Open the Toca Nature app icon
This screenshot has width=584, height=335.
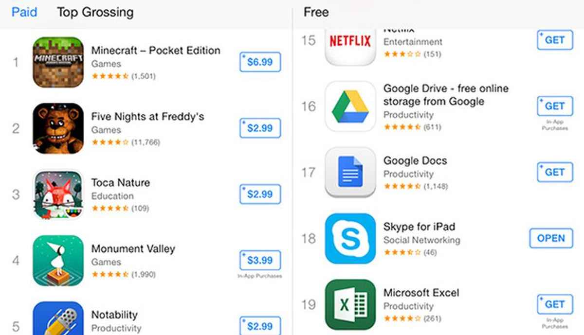click(x=58, y=194)
